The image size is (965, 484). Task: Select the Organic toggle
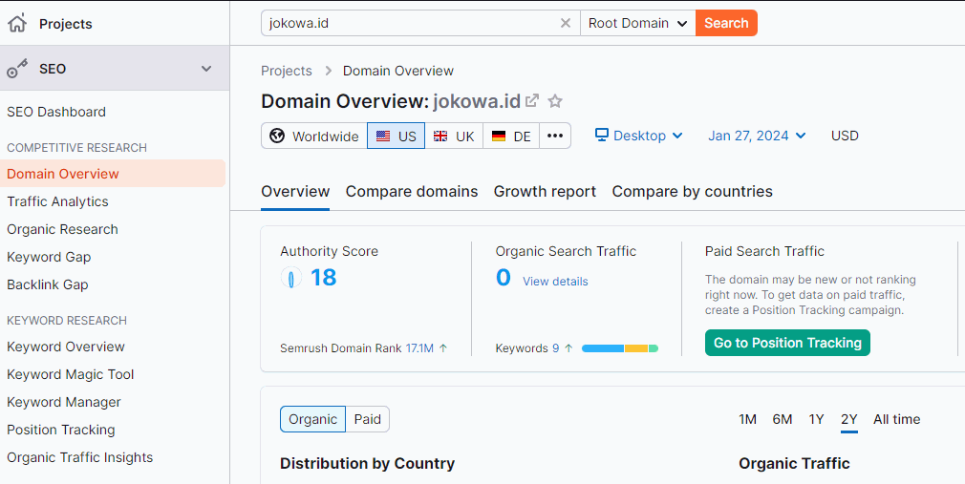tap(312, 419)
